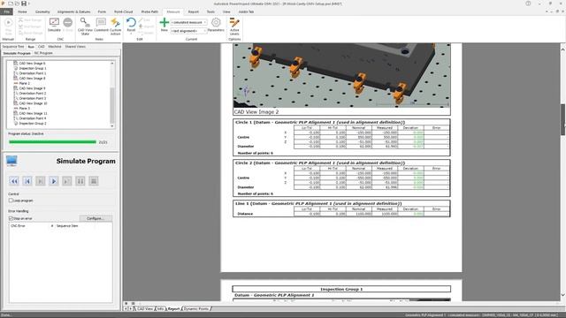This screenshot has height=318, width=566.
Task: Select Inspection Group 2 in sequence list
Action: pyautogui.click(x=33, y=124)
